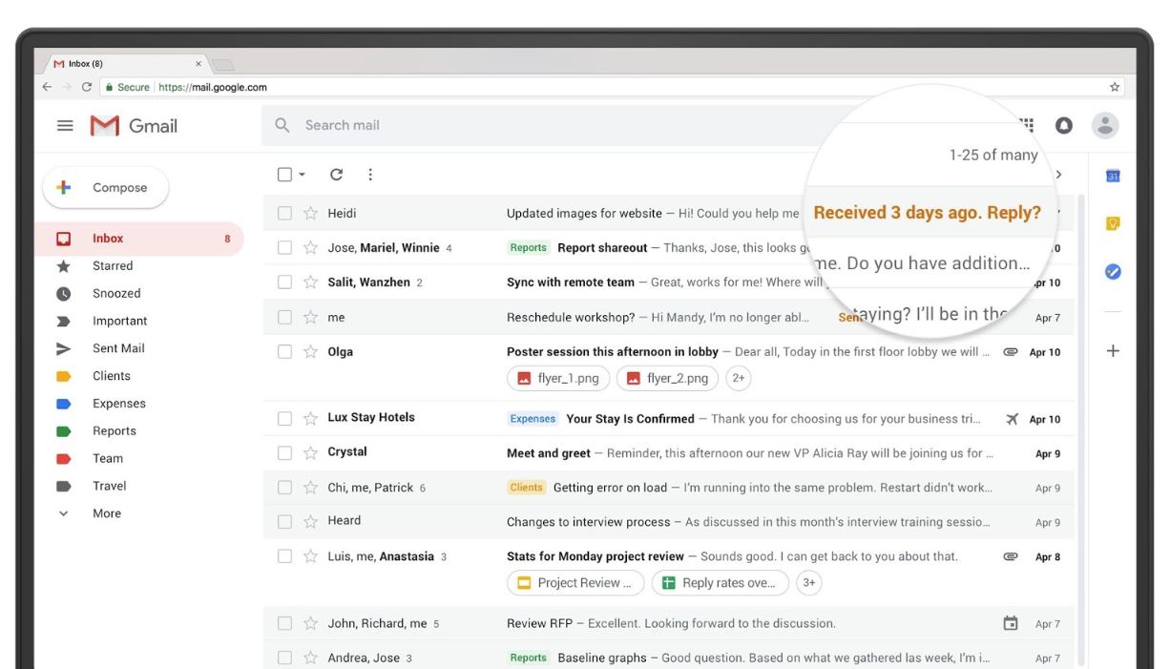Open the Snoozed folder
This screenshot has width=1170, height=669.
click(x=116, y=294)
